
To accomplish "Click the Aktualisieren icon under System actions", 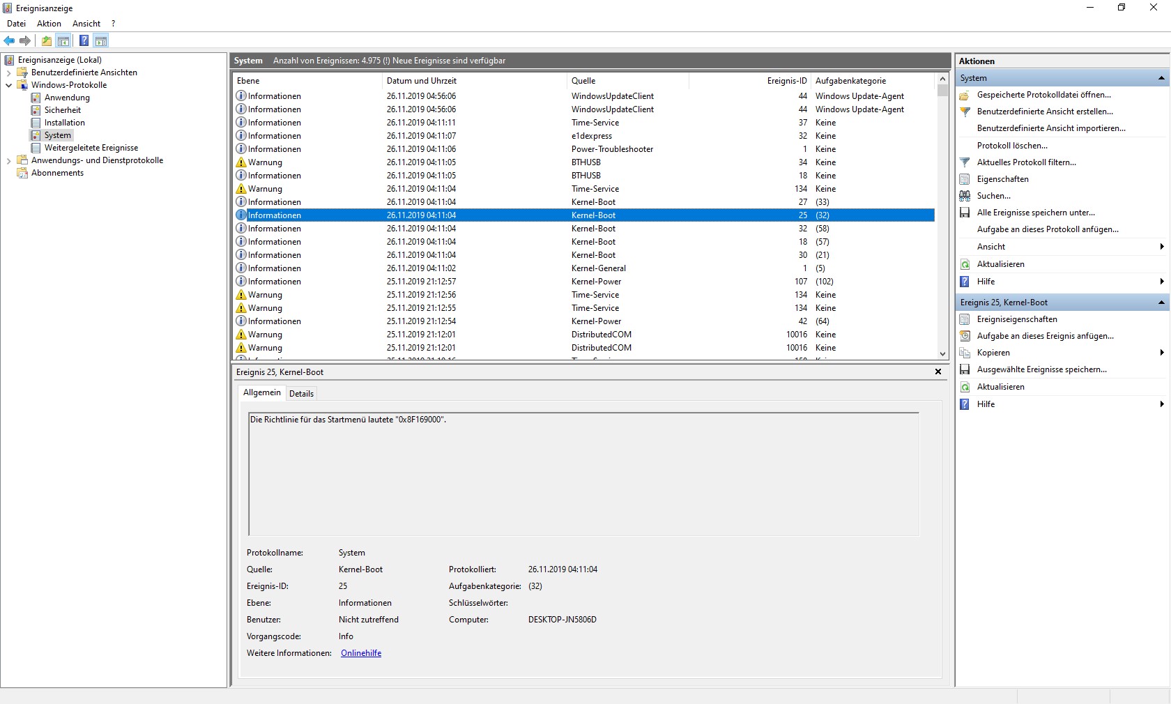I will click(x=965, y=264).
